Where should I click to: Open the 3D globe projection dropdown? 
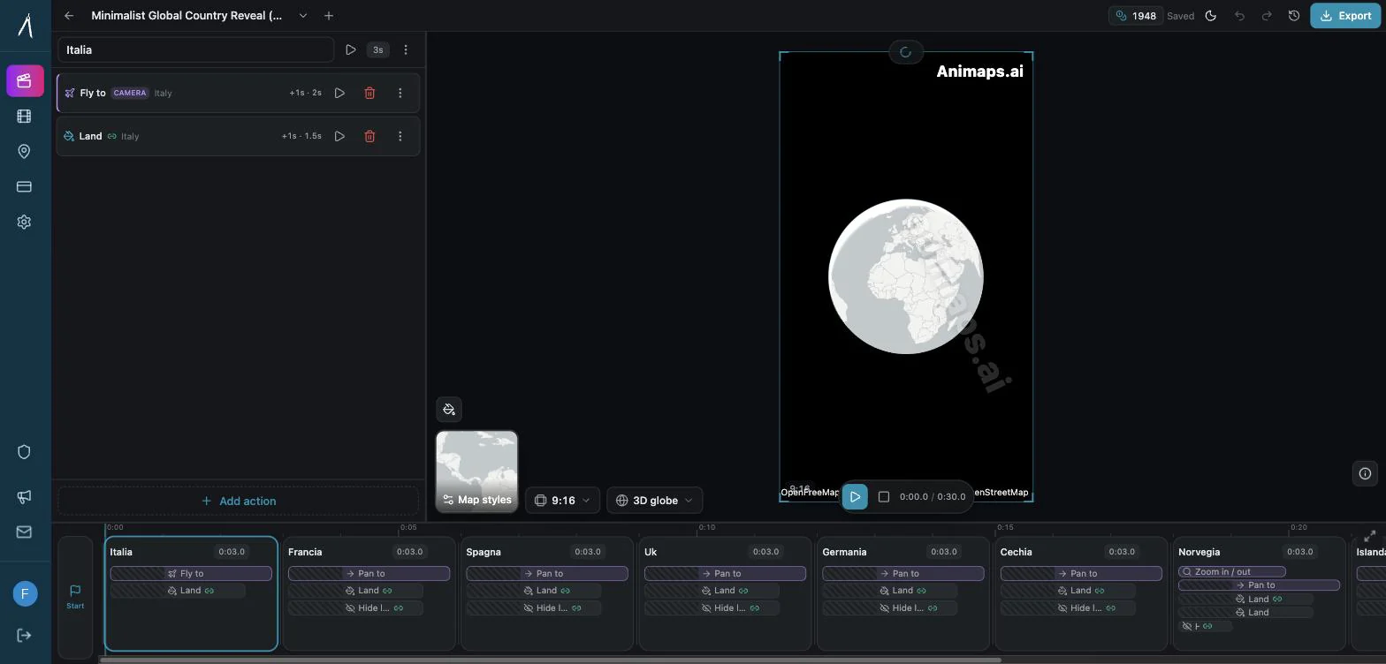tap(654, 500)
